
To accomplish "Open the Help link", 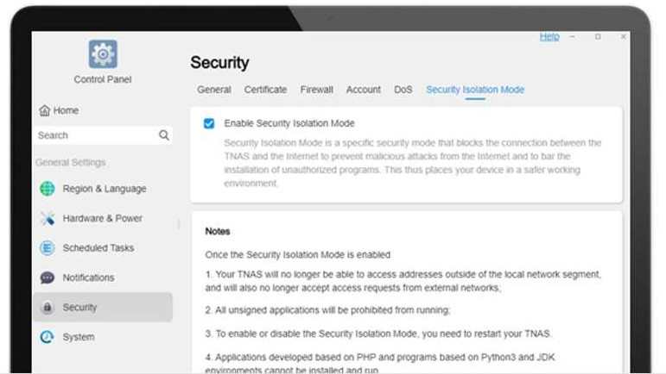I will click(x=549, y=37).
